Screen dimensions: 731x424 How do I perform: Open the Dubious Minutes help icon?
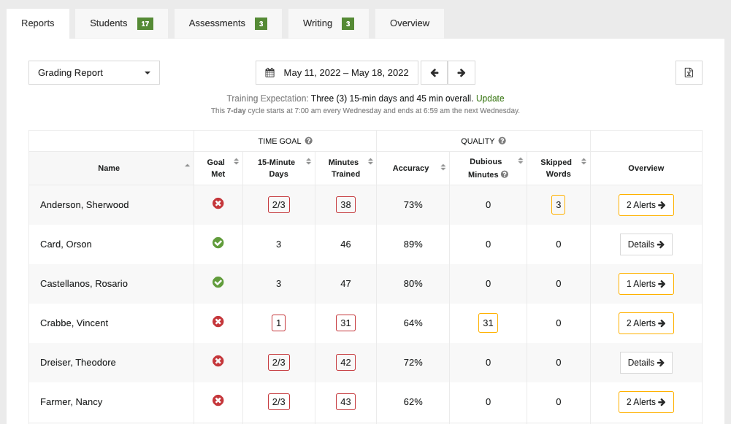click(x=504, y=174)
